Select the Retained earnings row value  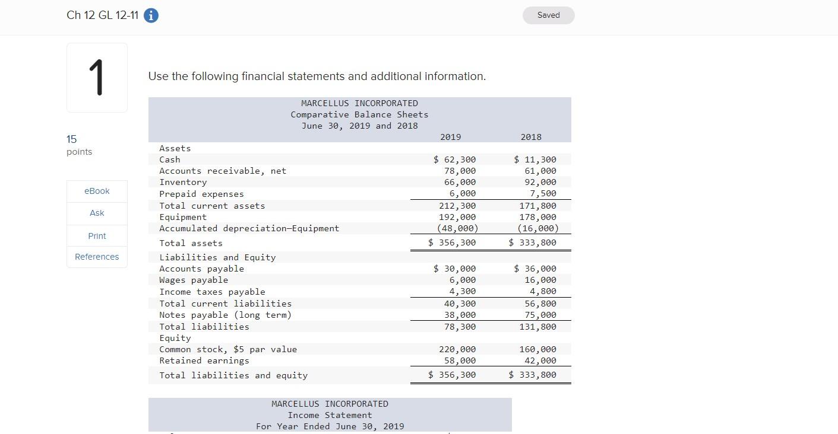click(x=463, y=360)
